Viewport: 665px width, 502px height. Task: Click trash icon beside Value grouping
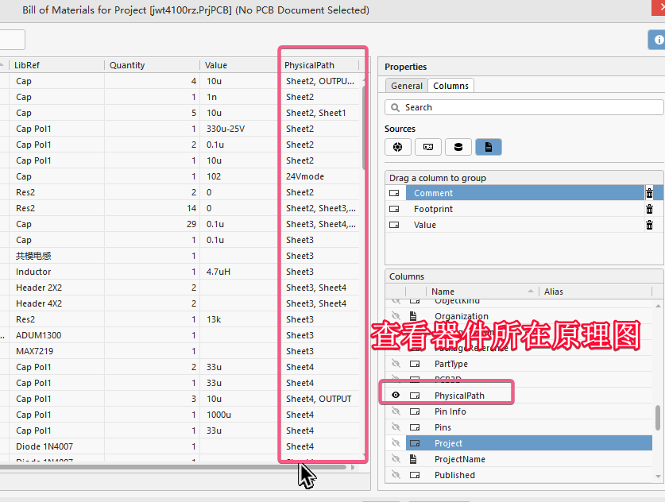click(x=649, y=225)
